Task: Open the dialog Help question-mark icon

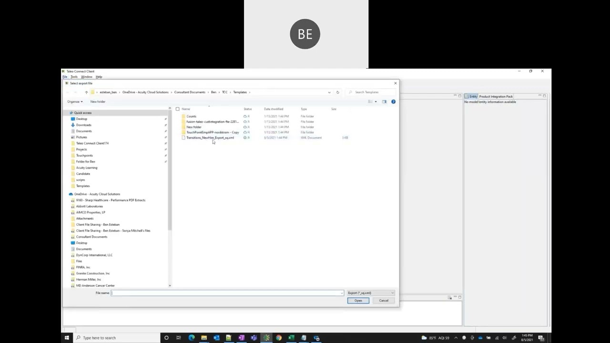Action: pos(393,101)
